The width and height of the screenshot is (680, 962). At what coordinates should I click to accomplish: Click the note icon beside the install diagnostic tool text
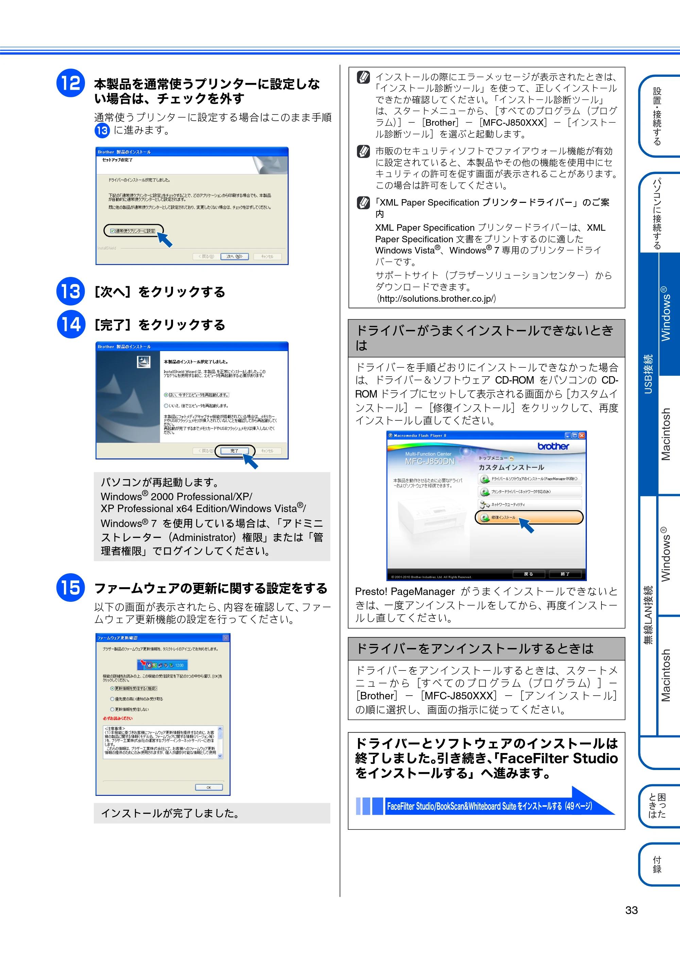363,77
